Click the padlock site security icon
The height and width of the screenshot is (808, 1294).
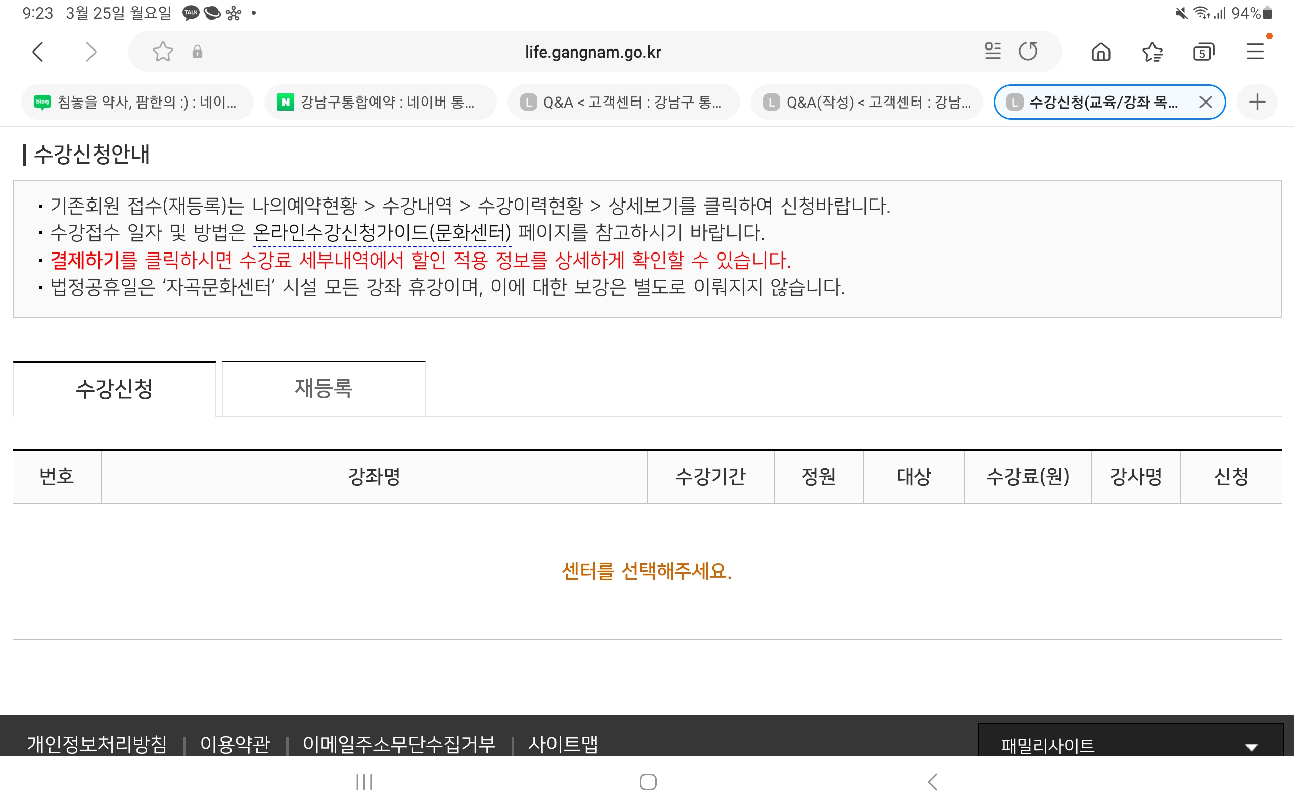point(197,52)
